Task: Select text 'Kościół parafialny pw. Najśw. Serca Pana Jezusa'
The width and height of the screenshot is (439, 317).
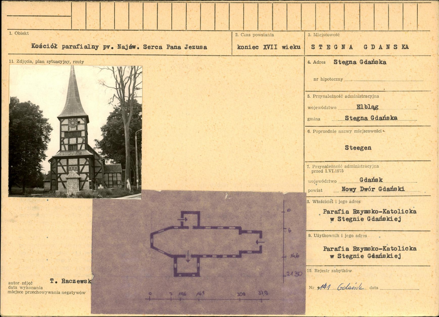Action: 119,46
